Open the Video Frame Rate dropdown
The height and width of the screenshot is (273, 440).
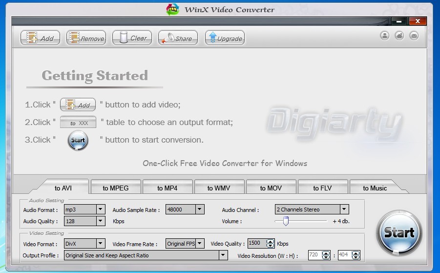199,243
